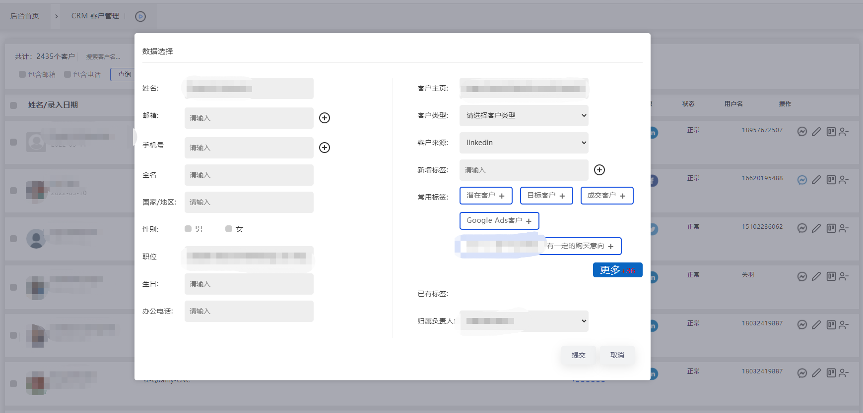863x413 pixels.
Task: Click messenger icon in row 16620195488
Action: [x=802, y=180]
